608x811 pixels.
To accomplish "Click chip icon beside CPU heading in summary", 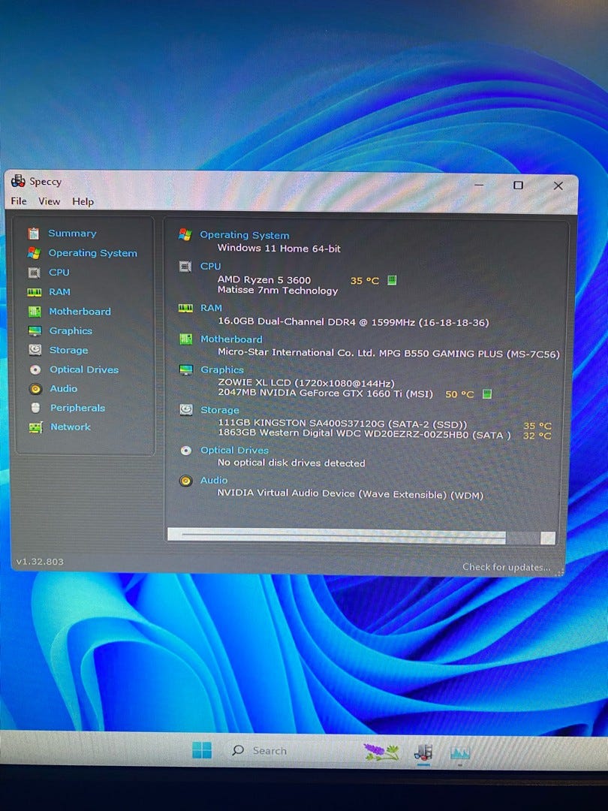I will point(185,267).
